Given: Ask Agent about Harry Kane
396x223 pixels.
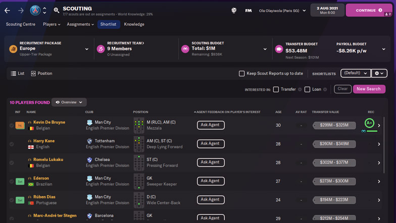Looking at the screenshot, I should click(x=211, y=144).
